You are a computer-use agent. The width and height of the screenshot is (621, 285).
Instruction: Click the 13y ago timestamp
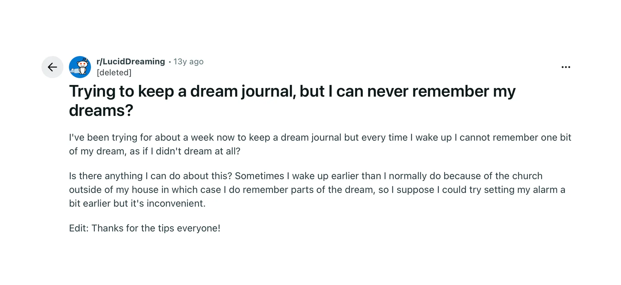click(x=189, y=61)
